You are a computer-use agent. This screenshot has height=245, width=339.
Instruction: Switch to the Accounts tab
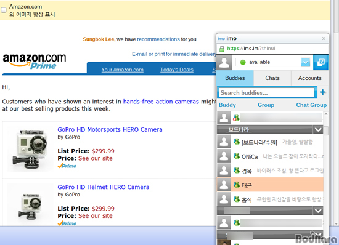(x=310, y=78)
